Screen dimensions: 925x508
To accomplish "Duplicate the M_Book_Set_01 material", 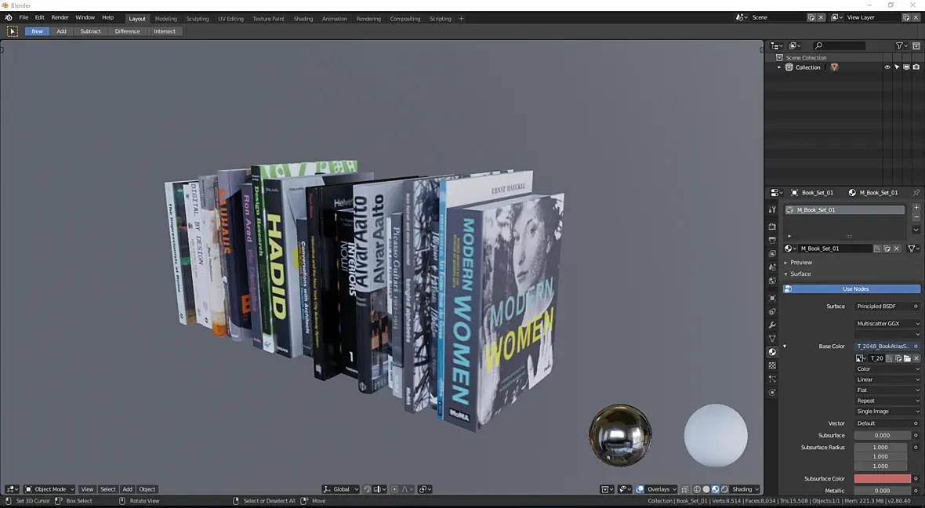I will 887,249.
